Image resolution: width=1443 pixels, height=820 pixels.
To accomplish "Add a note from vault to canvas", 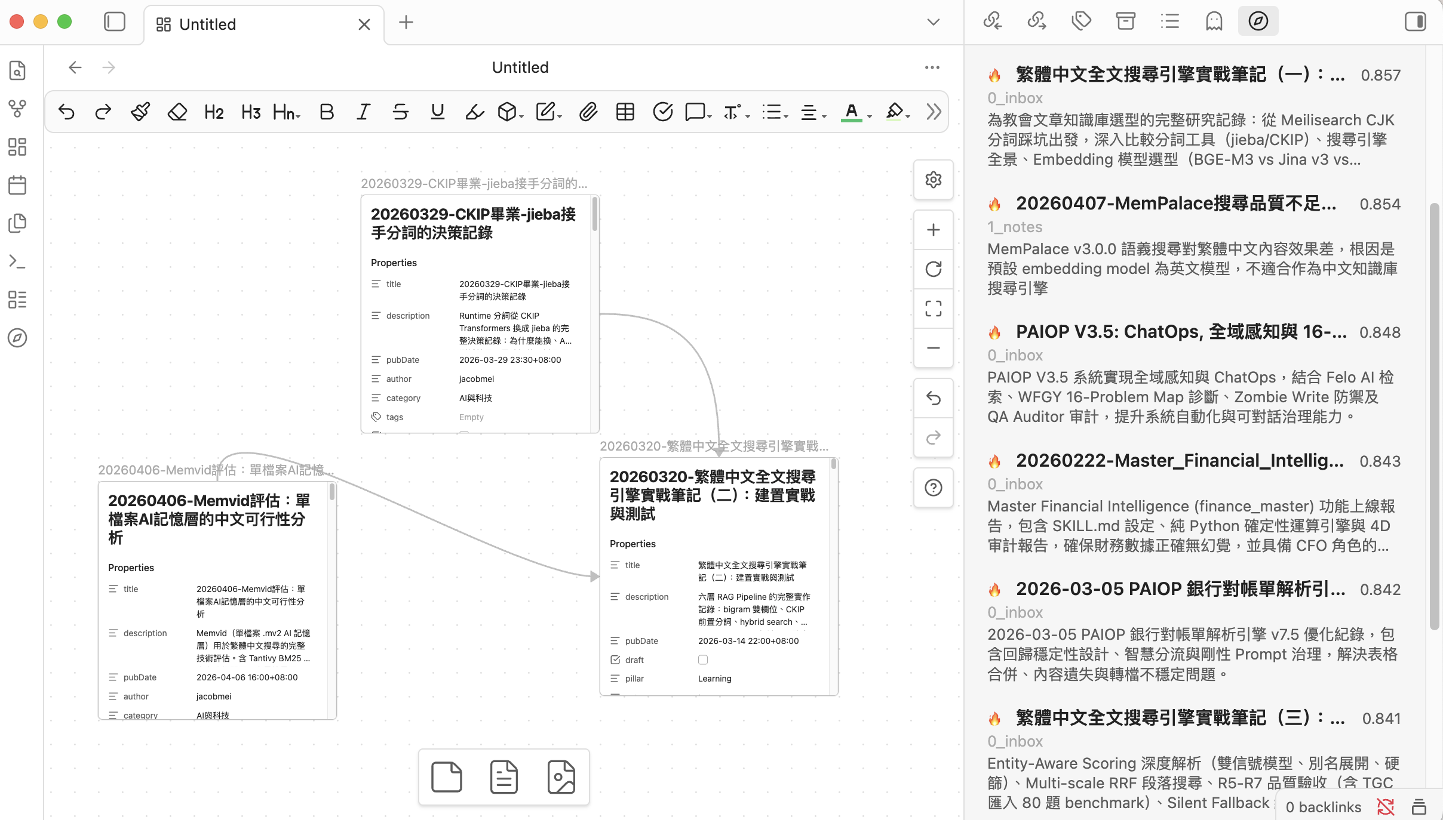I will (504, 777).
